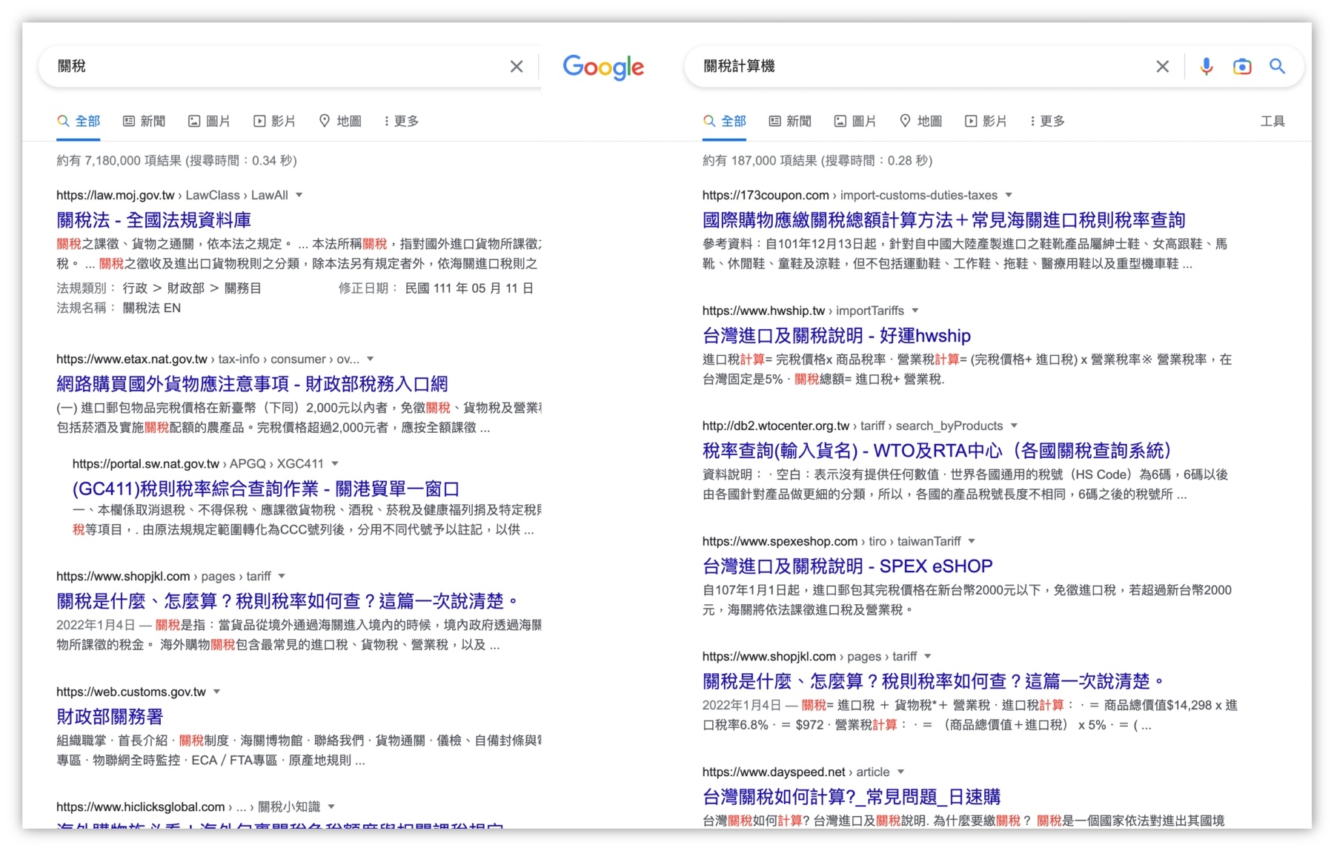Click the magnifying glass search icon
Viewport: 1334px width, 851px height.
(1278, 67)
